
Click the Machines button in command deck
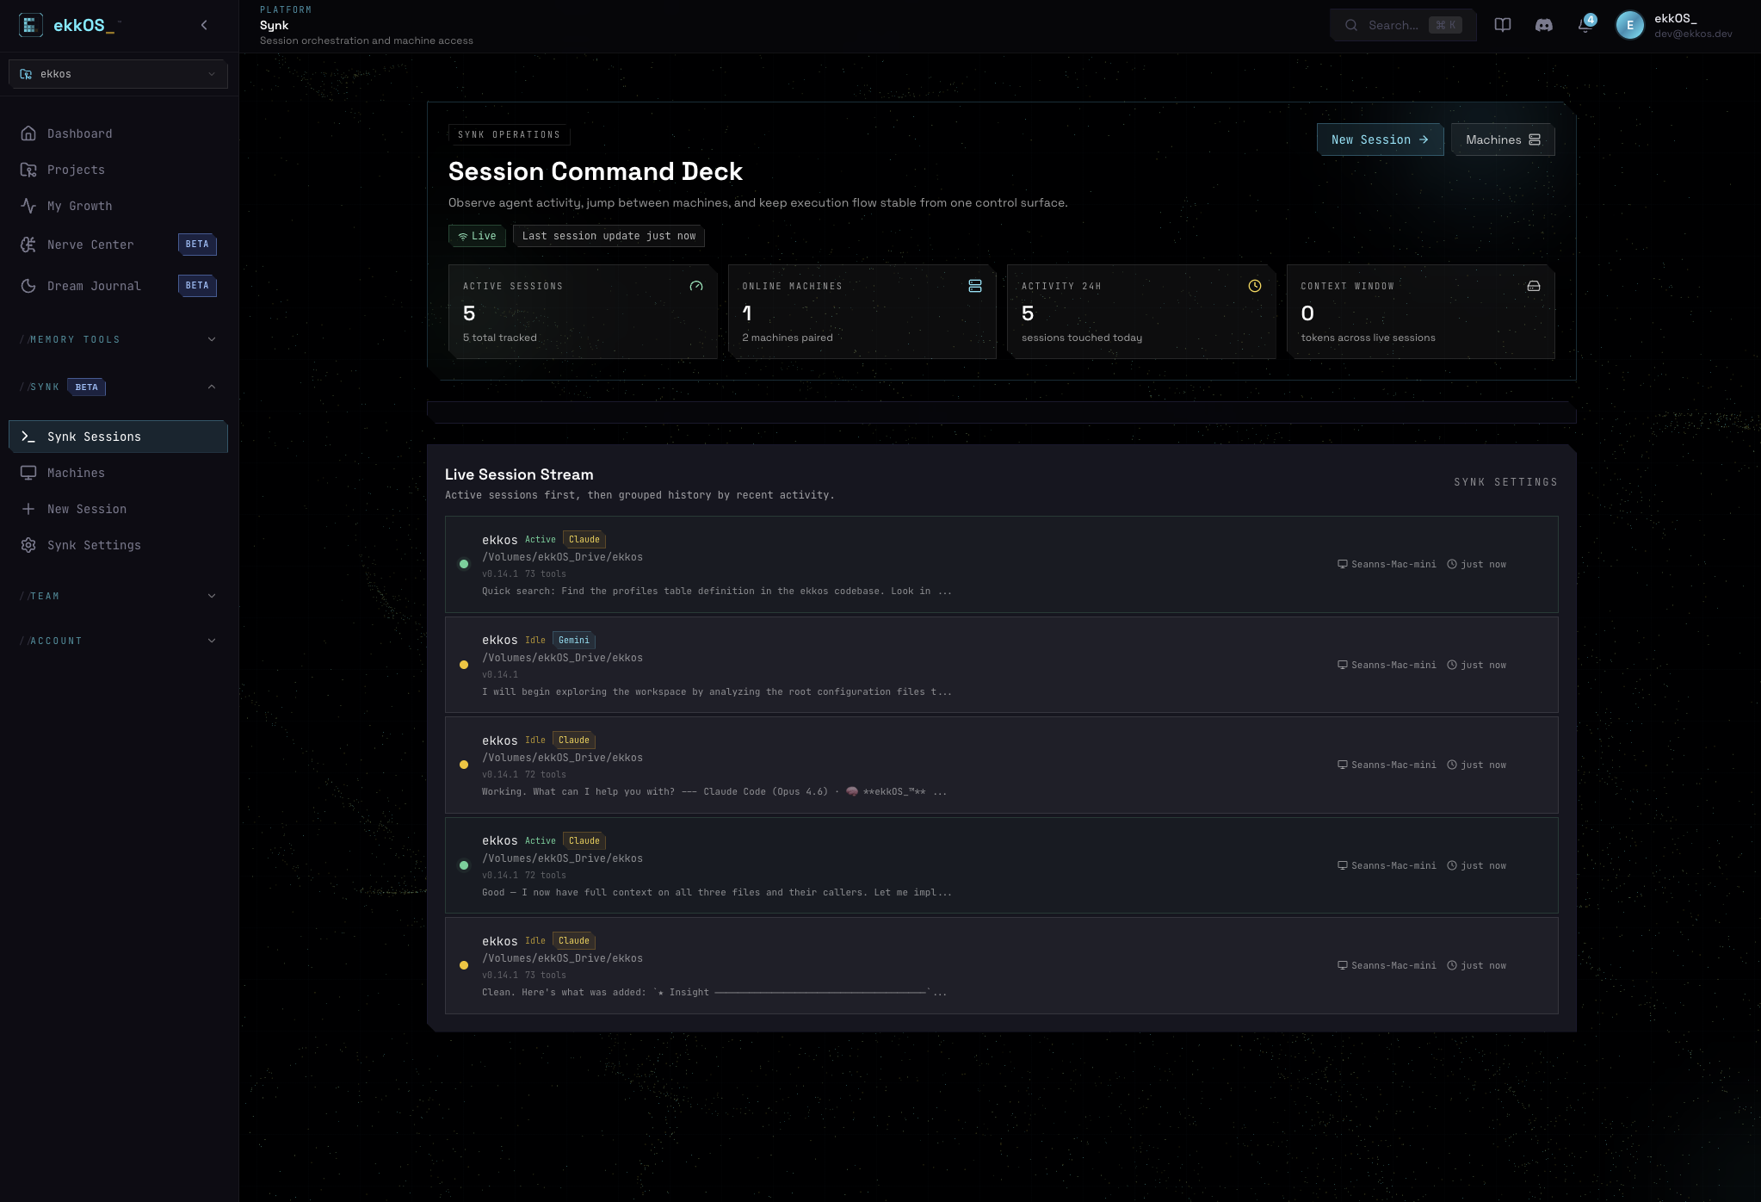[x=1502, y=139]
